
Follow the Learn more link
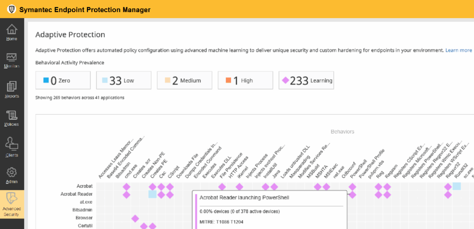459,50
